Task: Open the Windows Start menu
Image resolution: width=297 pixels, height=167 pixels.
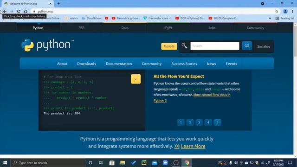Action: point(5,163)
